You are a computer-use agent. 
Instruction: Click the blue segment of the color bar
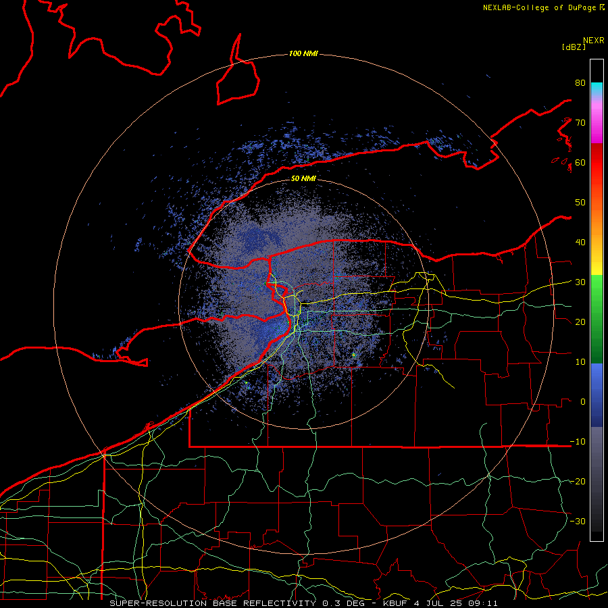pyautogui.click(x=597, y=395)
